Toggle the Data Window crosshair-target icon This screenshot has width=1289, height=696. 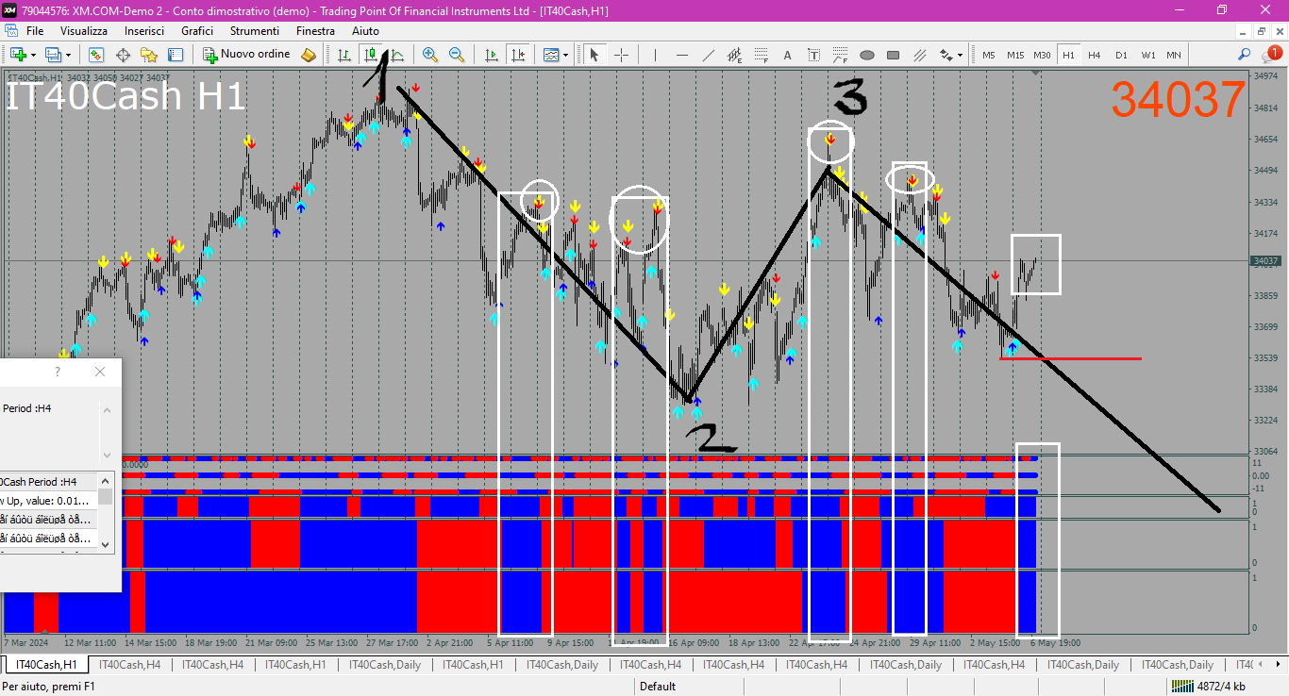point(123,55)
